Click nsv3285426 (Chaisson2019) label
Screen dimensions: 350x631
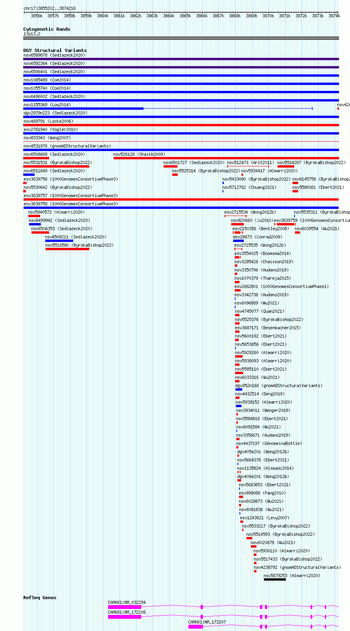point(263,262)
